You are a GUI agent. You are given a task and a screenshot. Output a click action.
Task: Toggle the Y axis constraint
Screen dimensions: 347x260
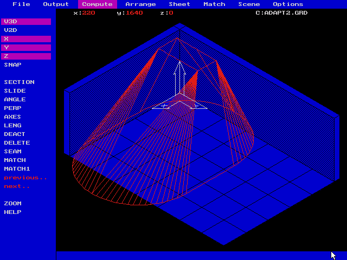26,48
